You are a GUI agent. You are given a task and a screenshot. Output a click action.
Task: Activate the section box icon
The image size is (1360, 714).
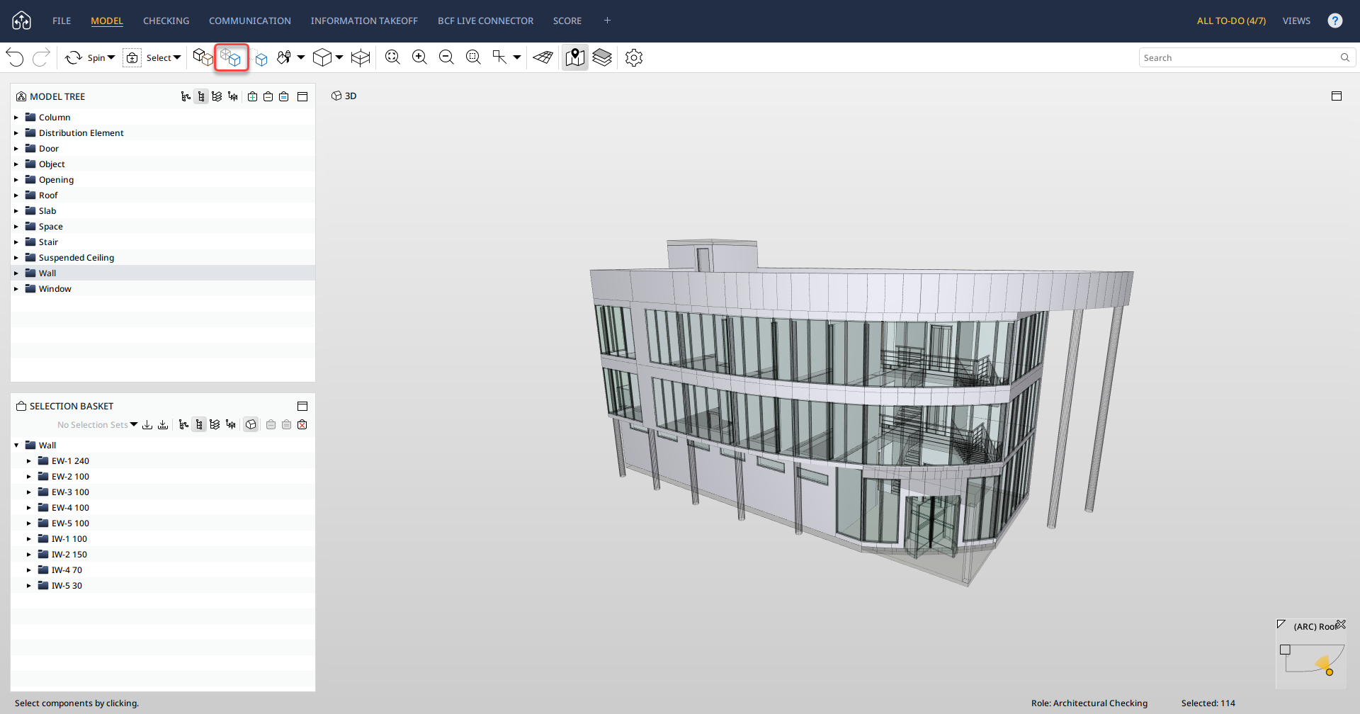[361, 57]
